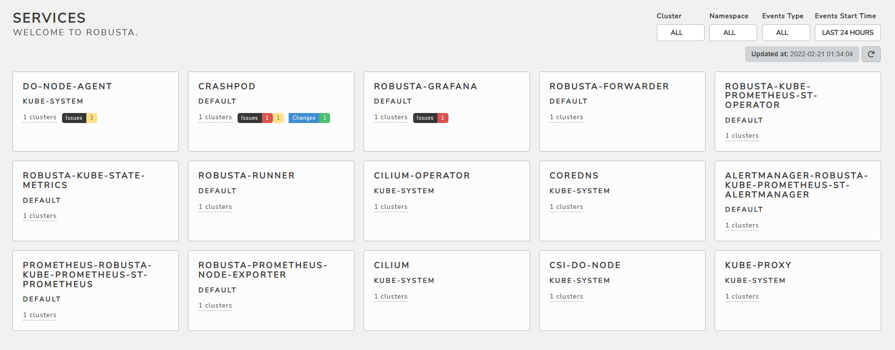This screenshot has width=895, height=350.
Task: Open the Last 24 Hours time selector
Action: [x=847, y=32]
